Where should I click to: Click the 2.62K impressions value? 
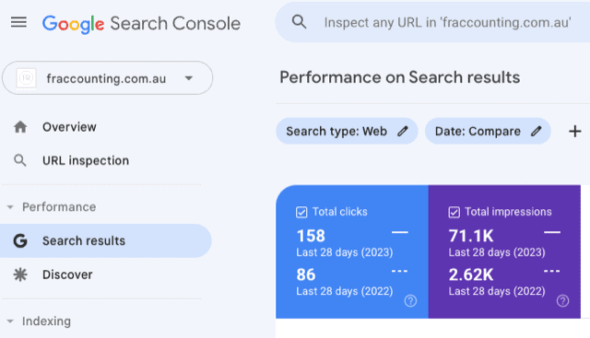point(471,274)
